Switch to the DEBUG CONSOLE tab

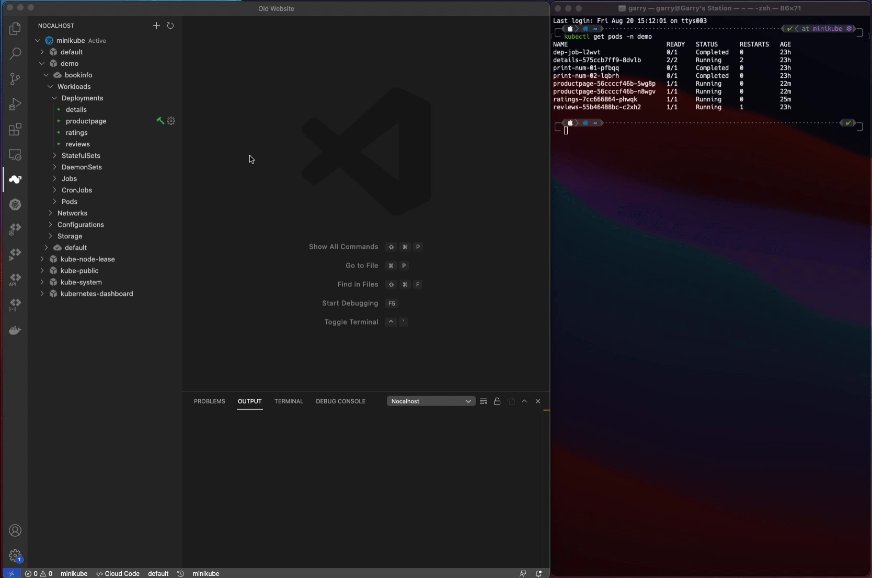pyautogui.click(x=340, y=401)
